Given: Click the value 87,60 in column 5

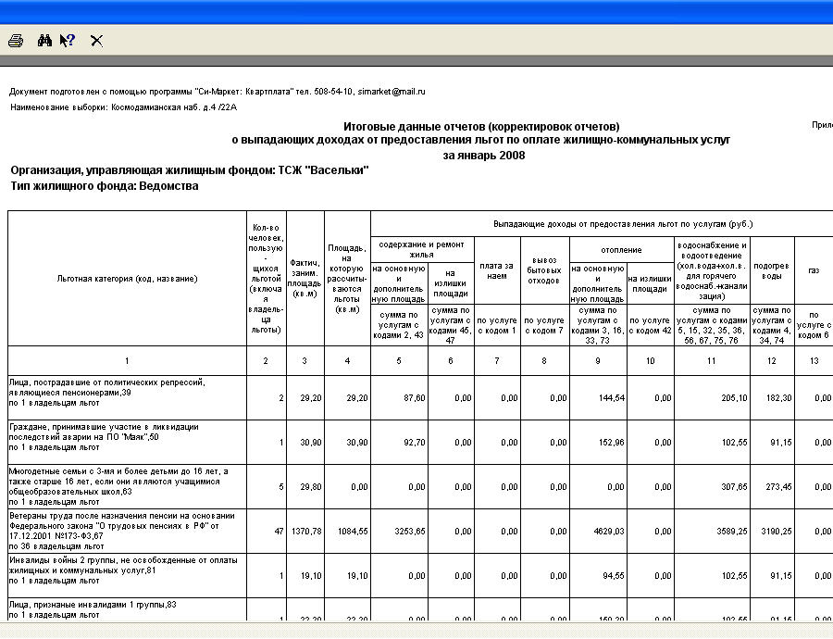Looking at the screenshot, I should click(x=415, y=397).
